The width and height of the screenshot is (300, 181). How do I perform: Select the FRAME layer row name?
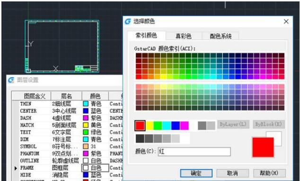pos(27,168)
